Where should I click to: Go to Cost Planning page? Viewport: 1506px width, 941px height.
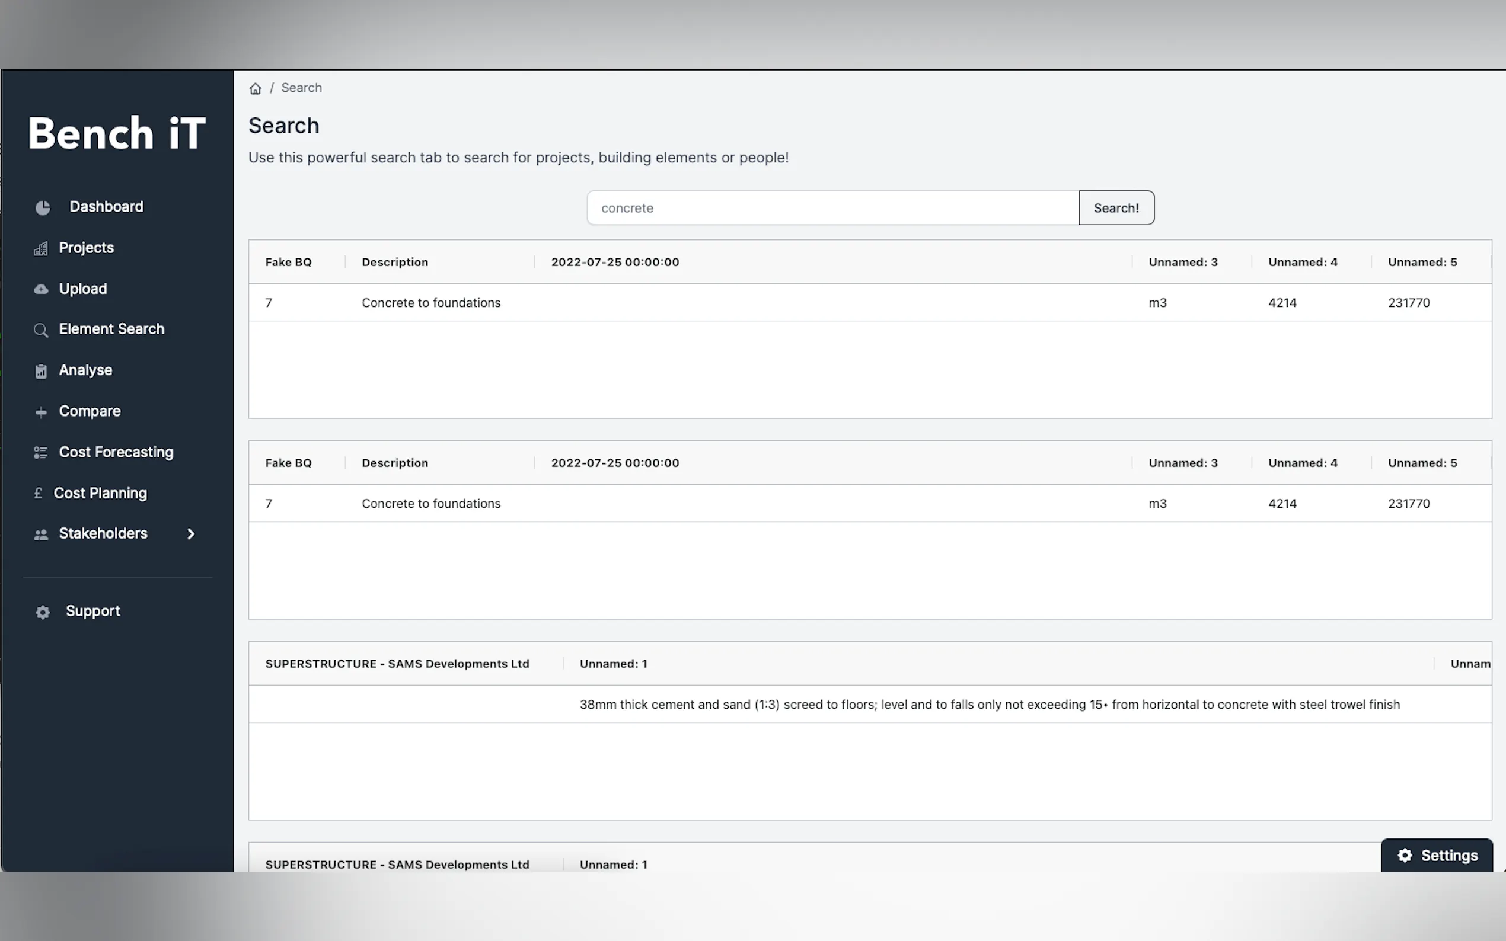100,494
